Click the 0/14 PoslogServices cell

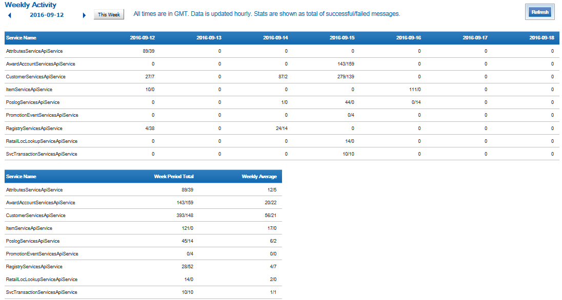click(416, 102)
